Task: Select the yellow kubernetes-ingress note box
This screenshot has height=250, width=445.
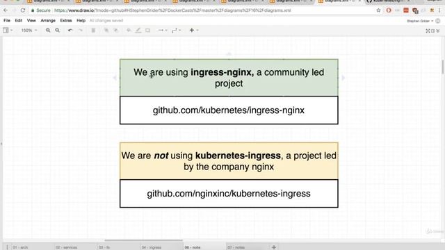Action: coord(229,160)
